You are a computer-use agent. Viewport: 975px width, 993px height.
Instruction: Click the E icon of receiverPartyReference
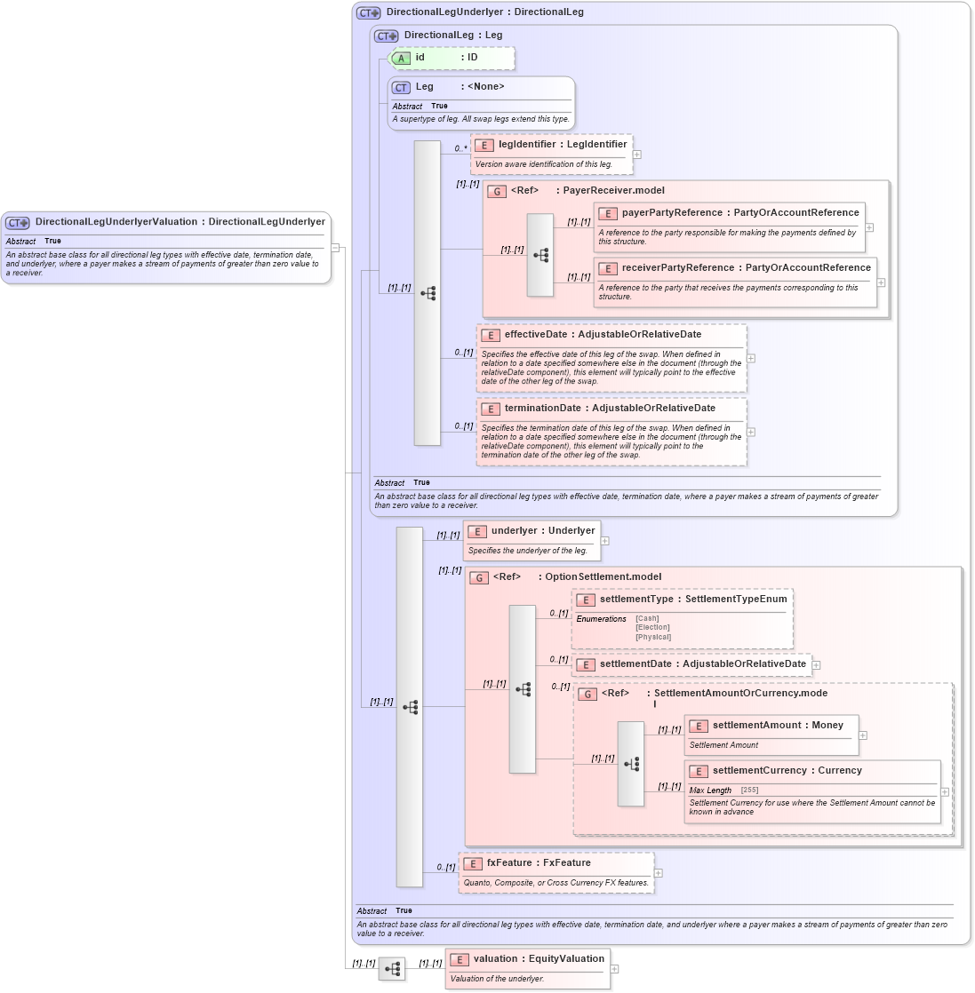click(x=608, y=268)
